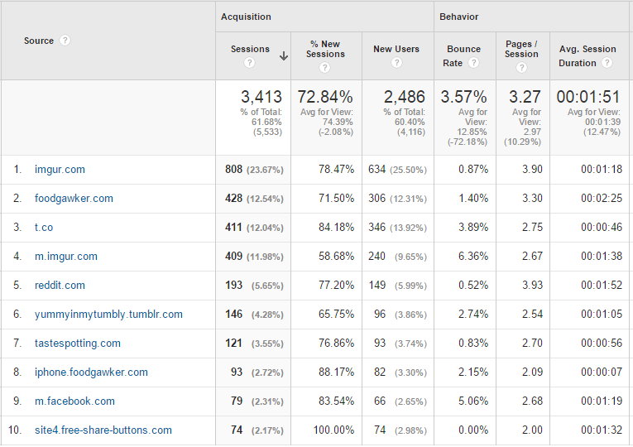633x447 pixels.
Task: Select total sessions value 3,413
Action: coord(261,97)
